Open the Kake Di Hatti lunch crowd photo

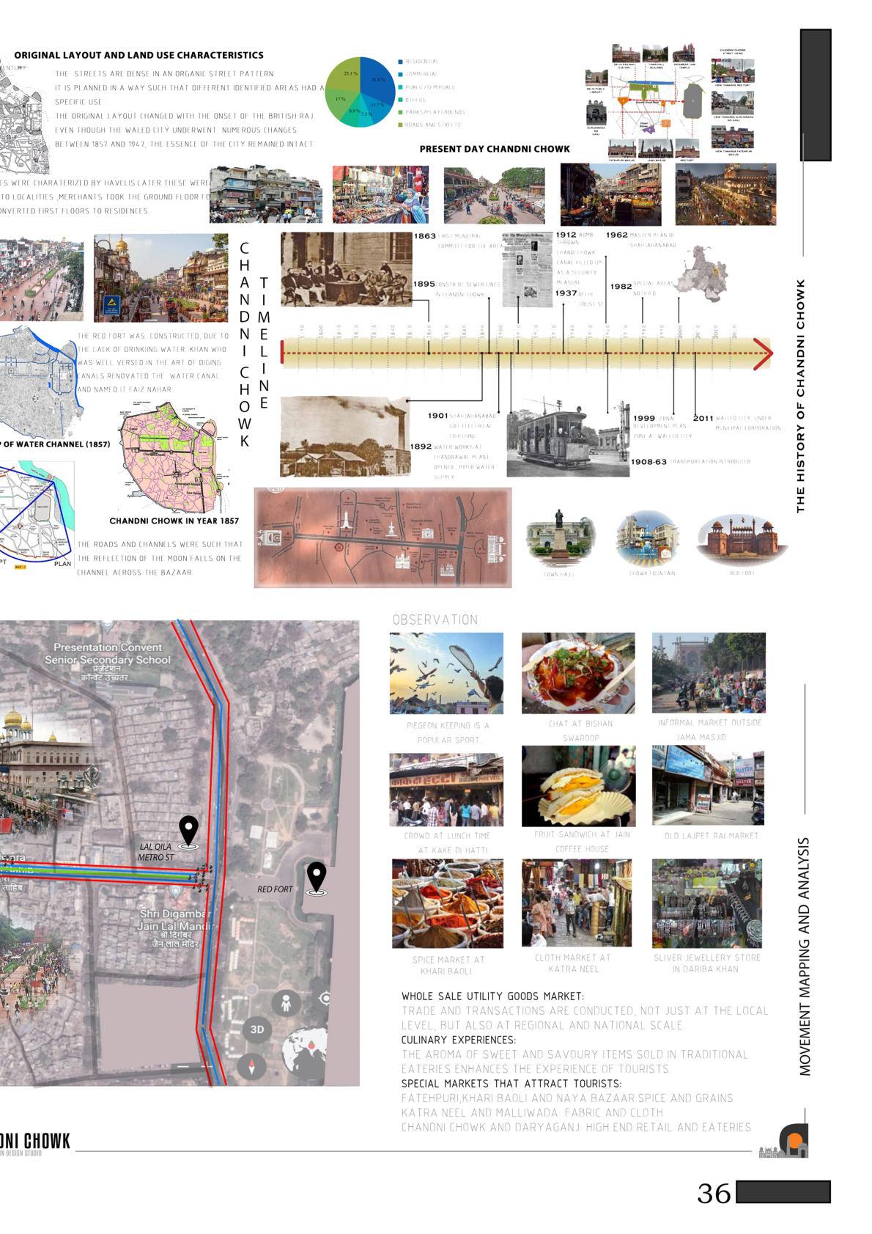(446, 789)
